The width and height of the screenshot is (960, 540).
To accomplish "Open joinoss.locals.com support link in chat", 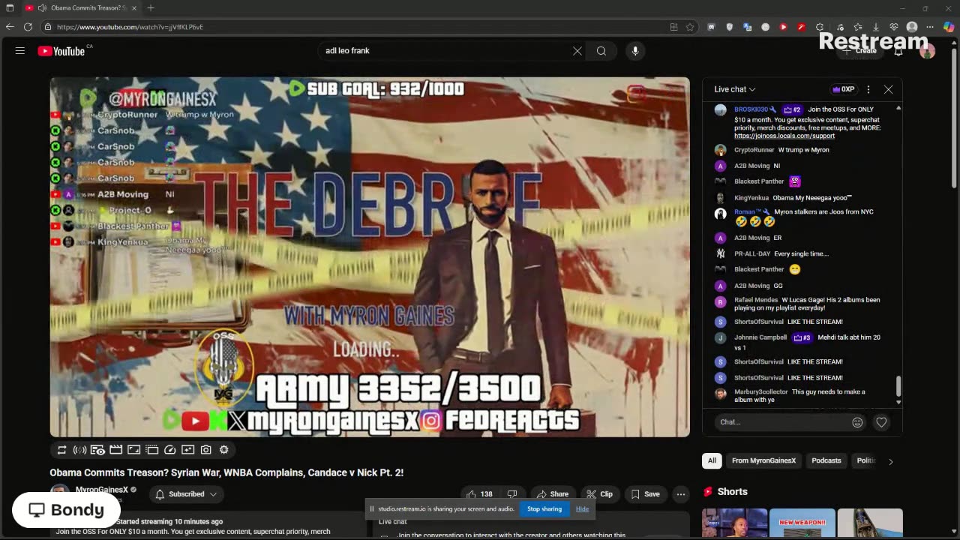I will coord(784,136).
